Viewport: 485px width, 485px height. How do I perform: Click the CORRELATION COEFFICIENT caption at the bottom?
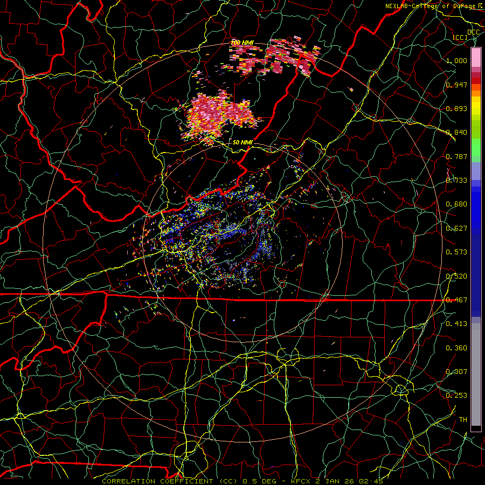(x=242, y=481)
